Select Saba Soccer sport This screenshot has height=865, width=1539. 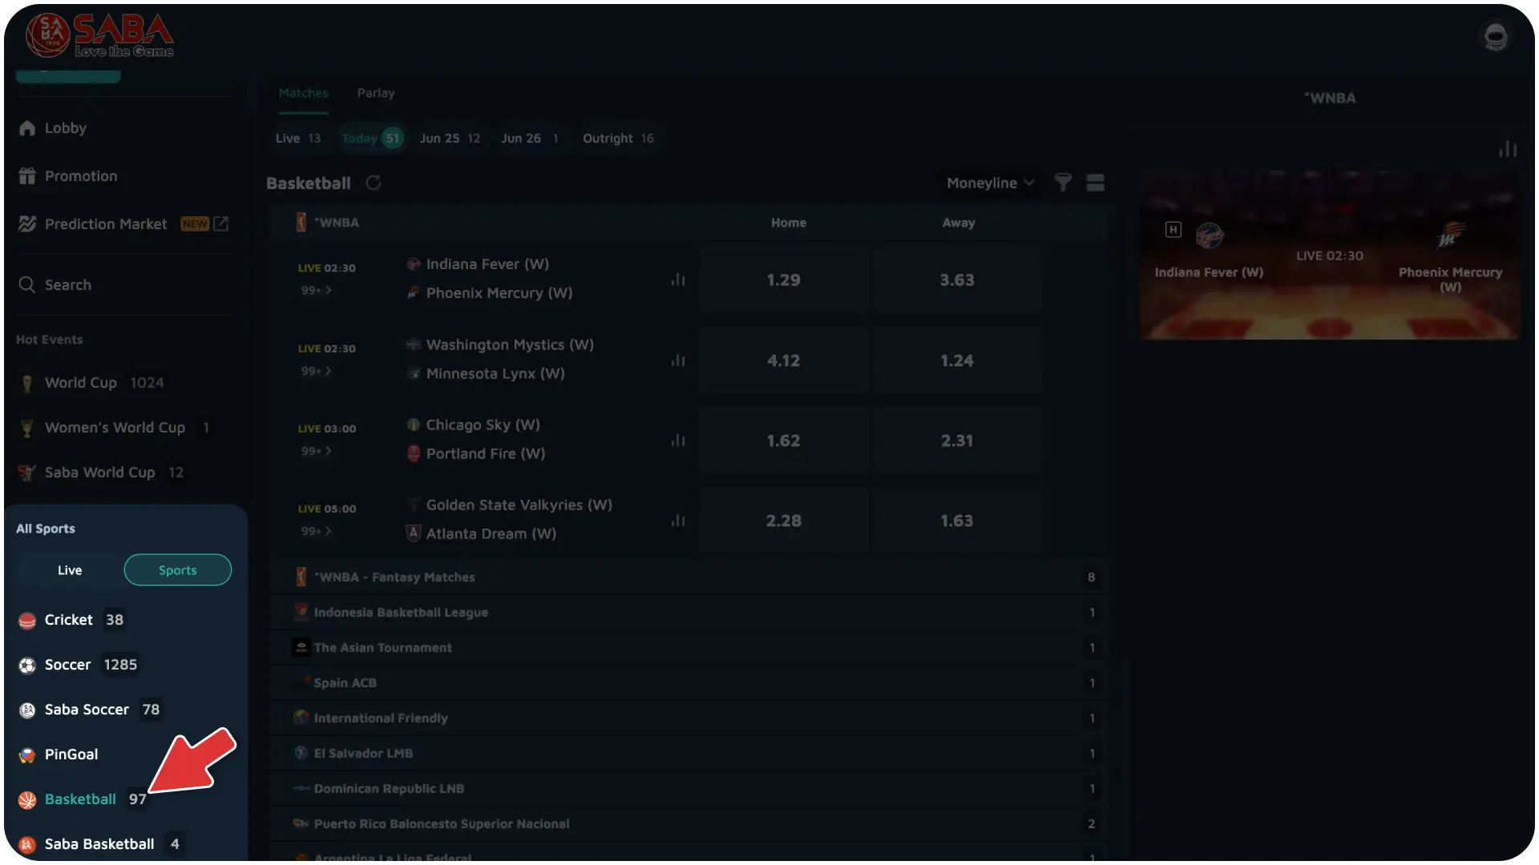pos(88,710)
